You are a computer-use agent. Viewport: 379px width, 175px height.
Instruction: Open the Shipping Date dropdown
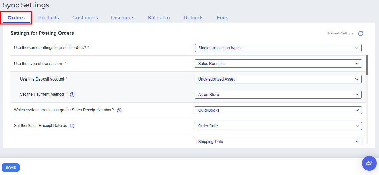pos(278,141)
